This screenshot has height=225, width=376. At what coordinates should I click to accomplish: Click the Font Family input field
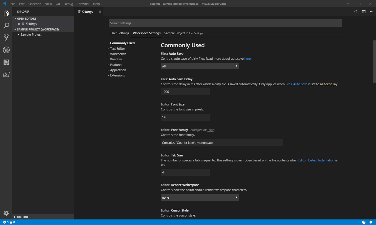[x=222, y=143]
